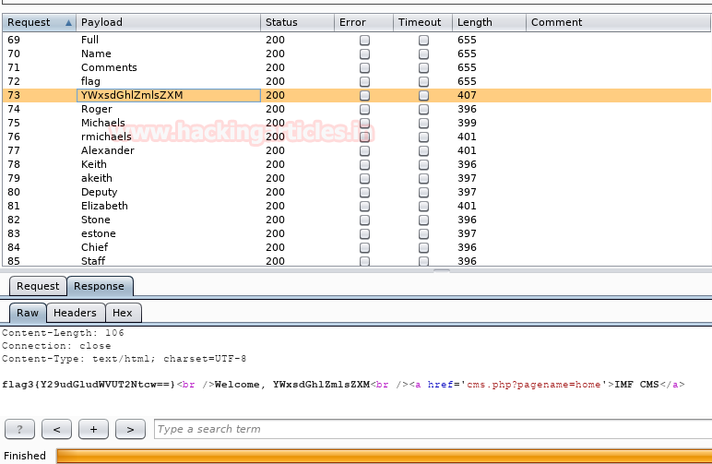Click the Finished status label
This screenshot has width=712, height=464.
[25, 456]
